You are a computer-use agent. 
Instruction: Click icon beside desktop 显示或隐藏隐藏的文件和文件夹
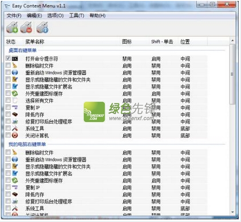coord(15,79)
